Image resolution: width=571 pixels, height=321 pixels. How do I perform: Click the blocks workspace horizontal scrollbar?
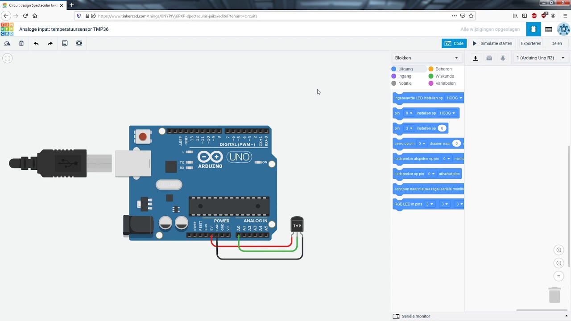tap(542, 310)
